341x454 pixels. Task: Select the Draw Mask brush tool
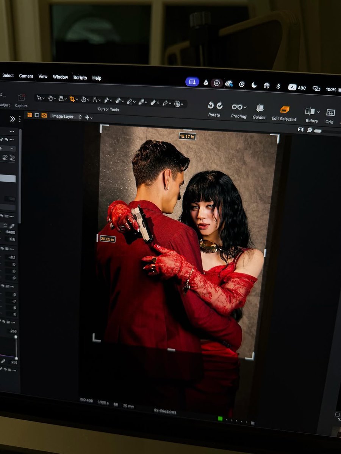106,100
